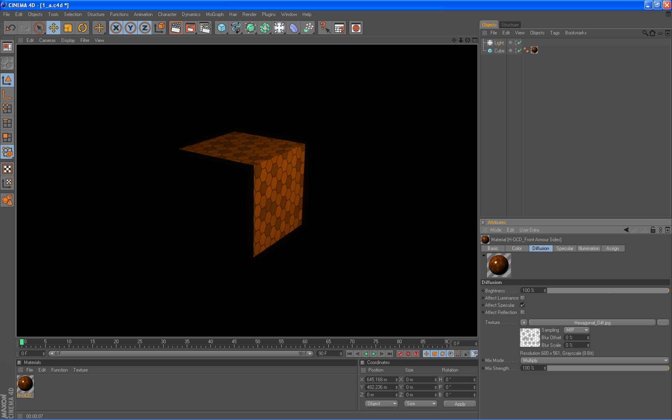Click the Apply button in Coordinates
The image size is (672, 420).
(460, 404)
